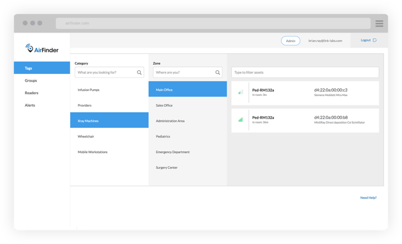Select the Infusion Pumps category
This screenshot has height=244, width=402.
tap(109, 90)
